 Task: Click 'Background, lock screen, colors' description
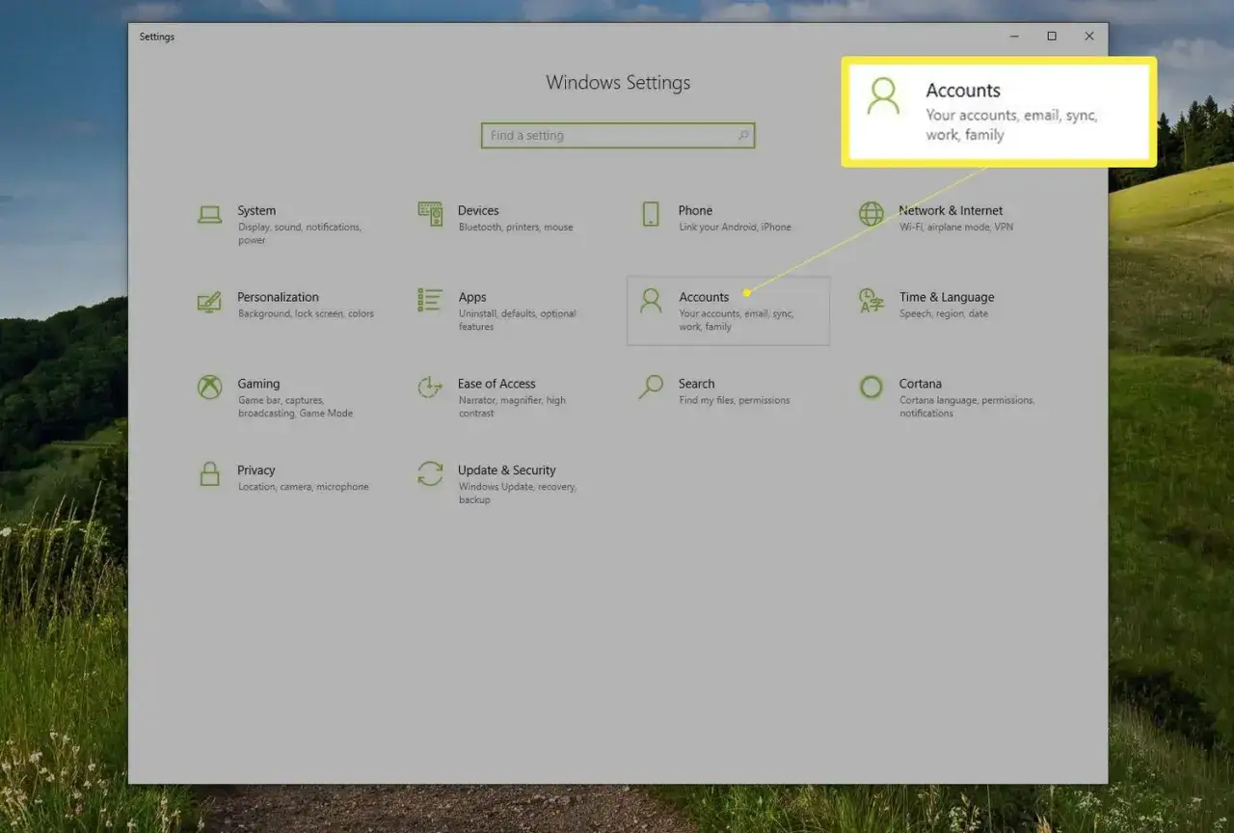point(306,314)
